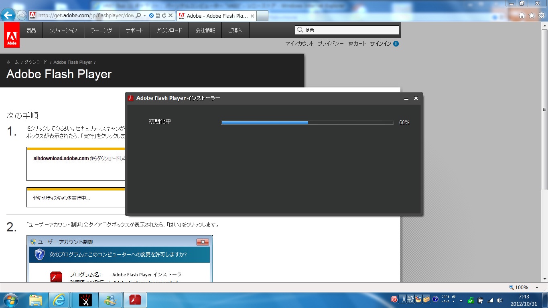Viewport: 548px width, 308px height.
Task: Refresh the page with the reload icon
Action: coord(164,16)
